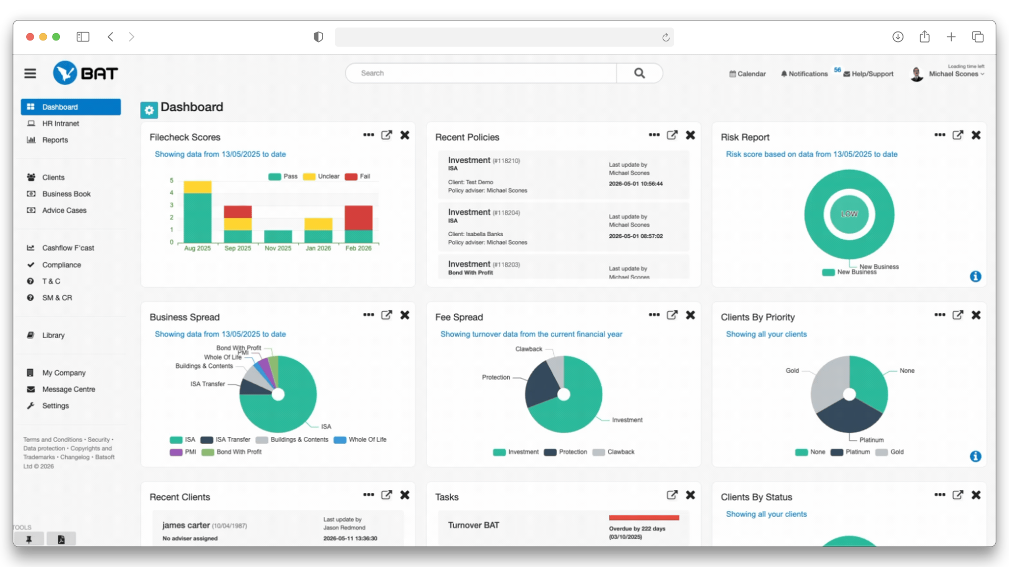Image resolution: width=1009 pixels, height=567 pixels.
Task: Click in the Search input field
Action: pyautogui.click(x=481, y=73)
